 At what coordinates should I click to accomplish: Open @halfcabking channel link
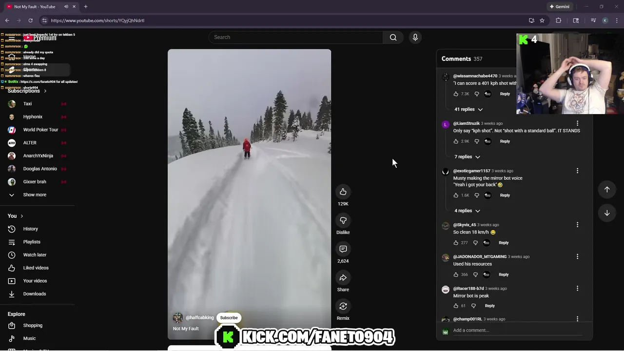(x=200, y=317)
